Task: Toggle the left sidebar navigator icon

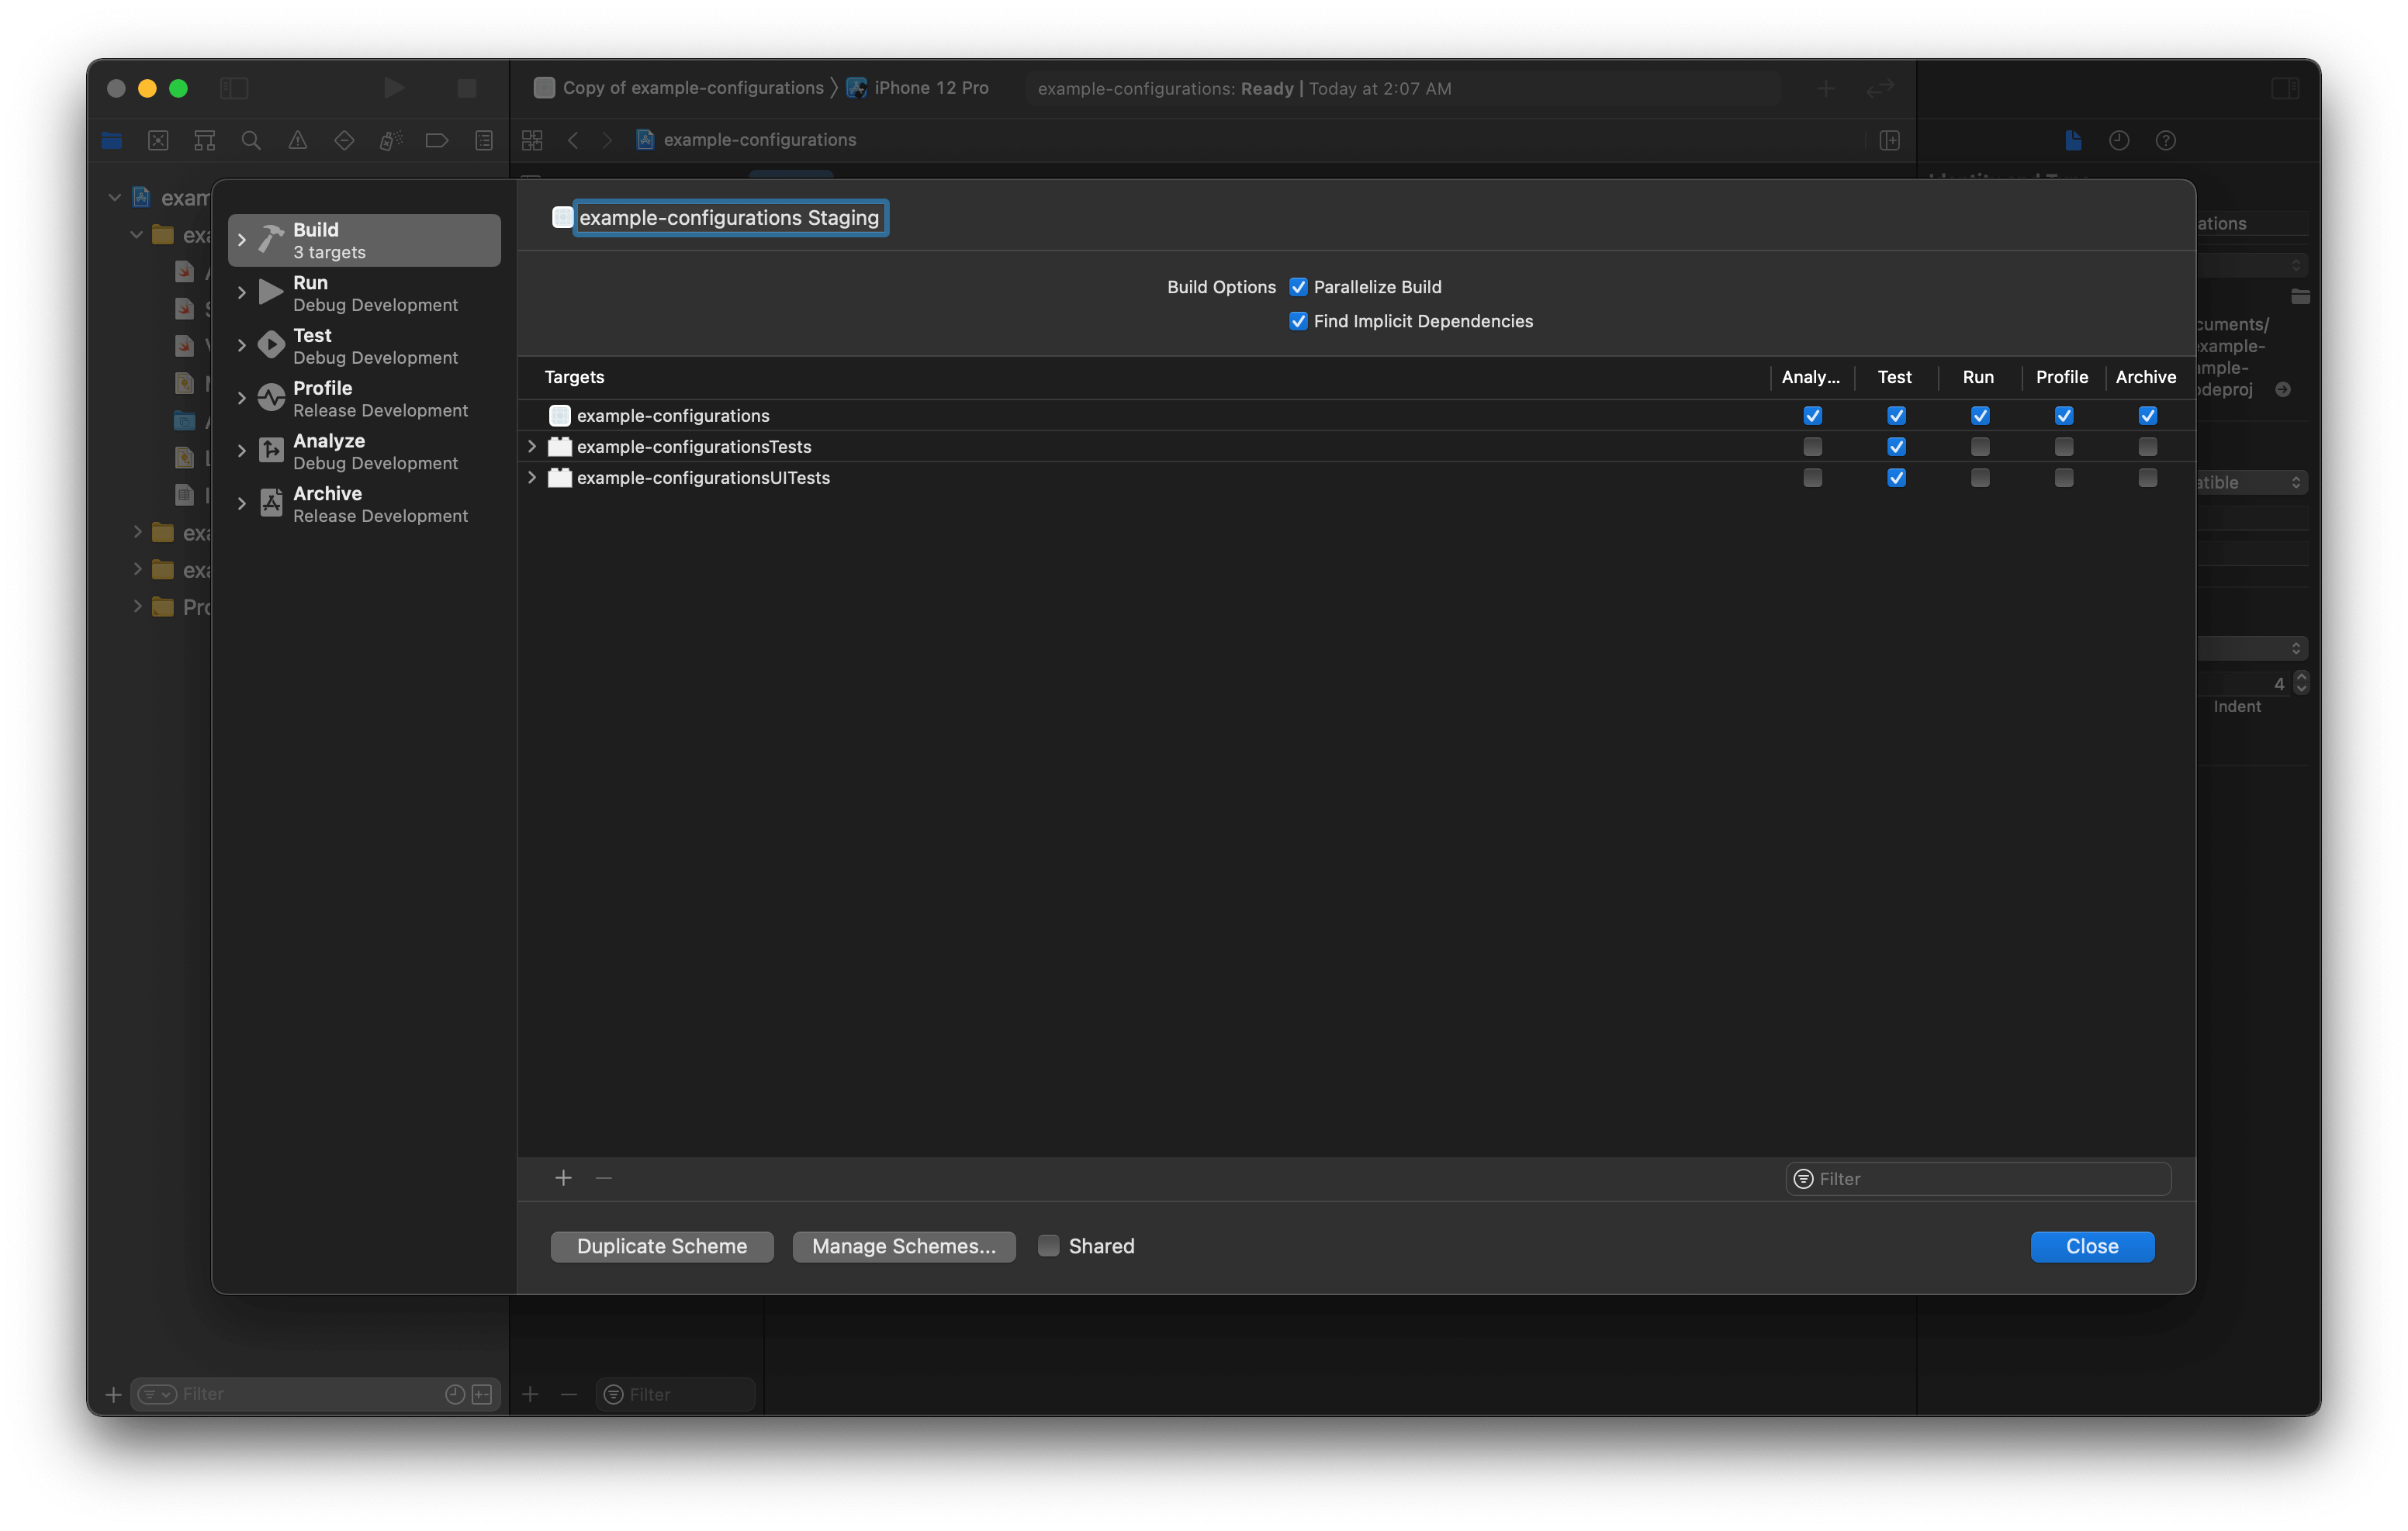Action: tap(234, 88)
